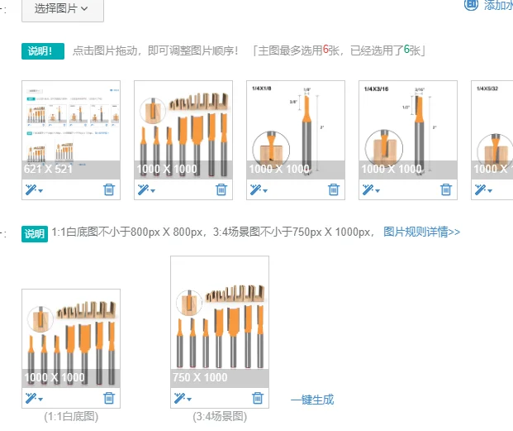Click the 主图最多选用6张 notice text
Image resolution: width=513 pixels, height=431 pixels.
coord(340,50)
